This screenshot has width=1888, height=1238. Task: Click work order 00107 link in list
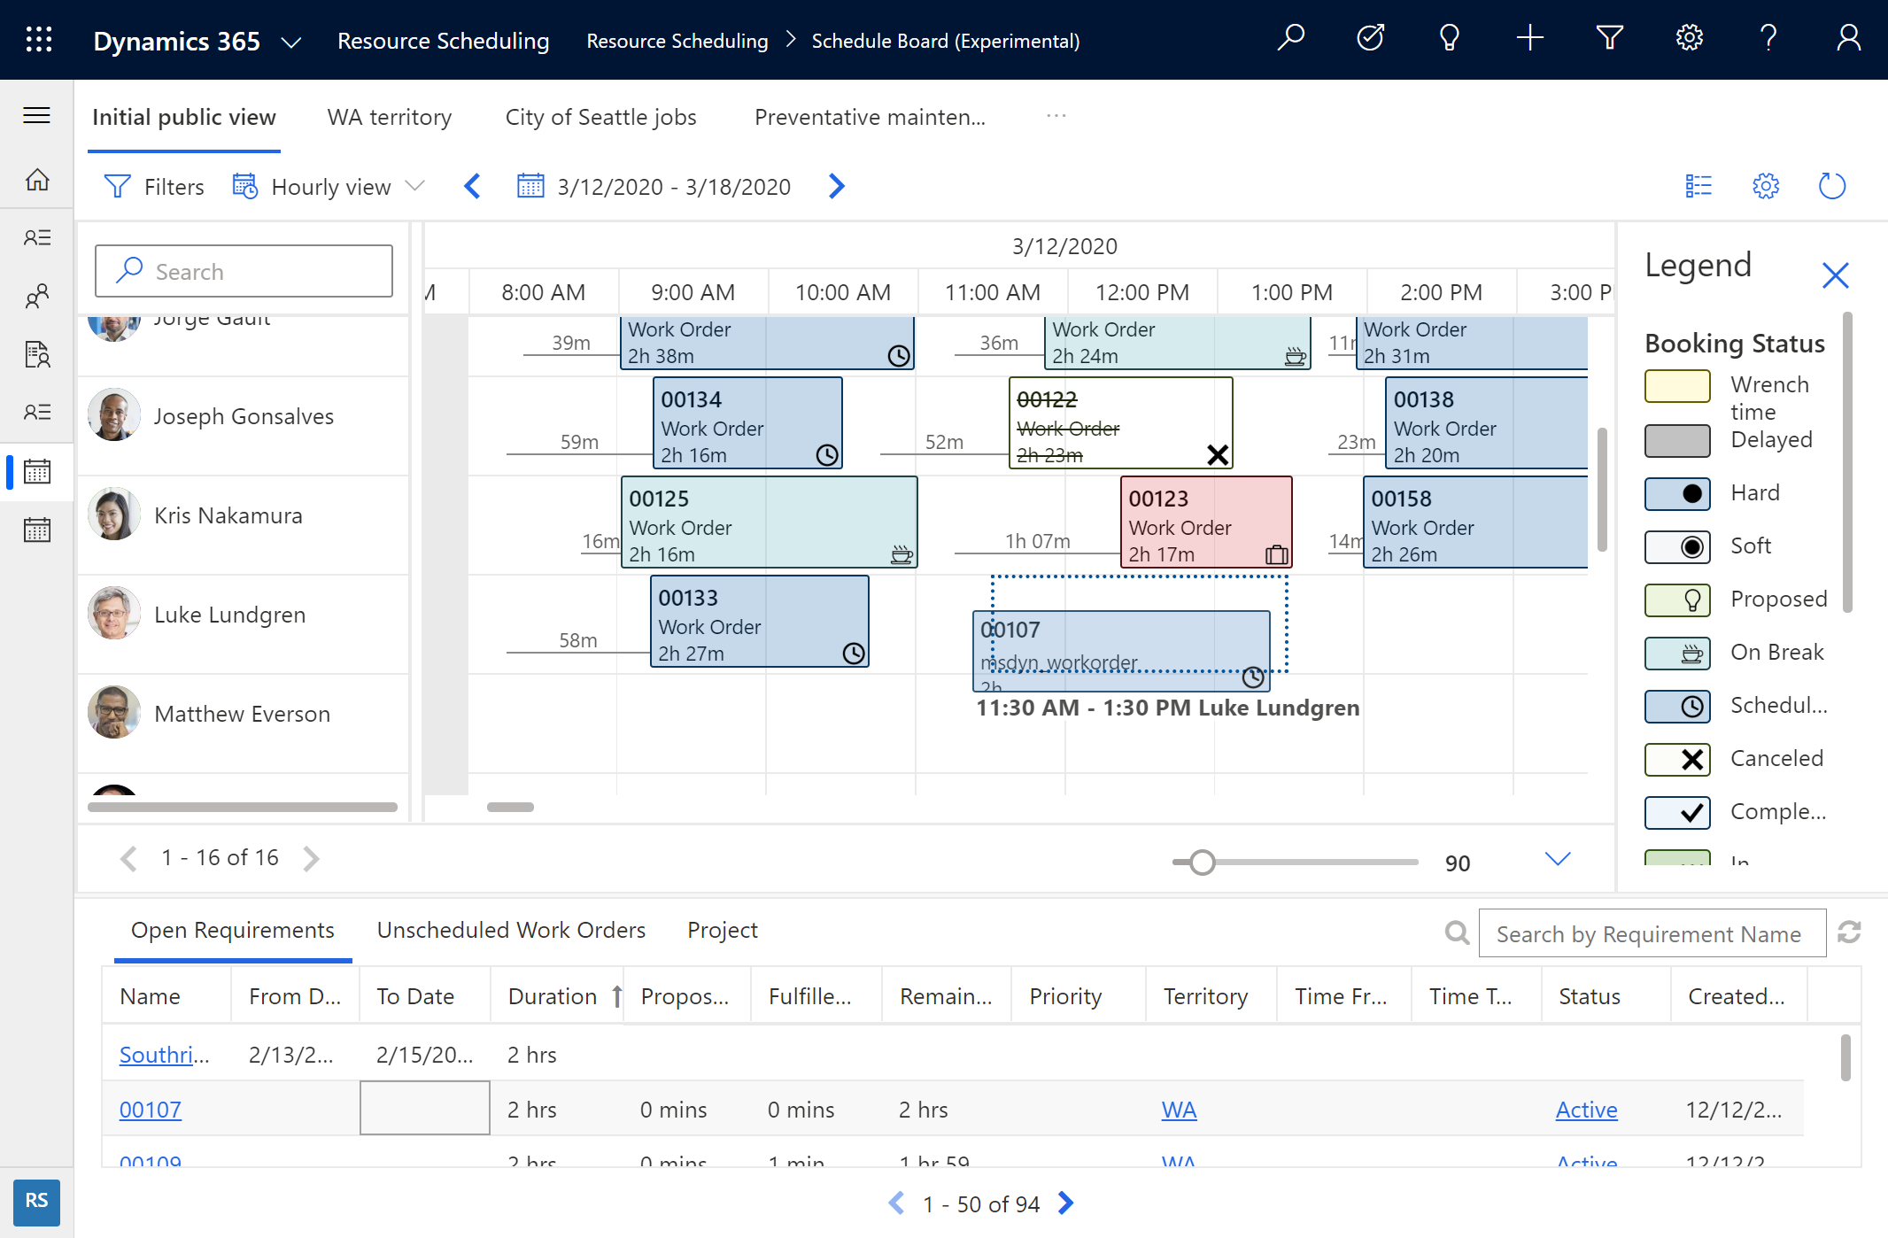point(149,1110)
